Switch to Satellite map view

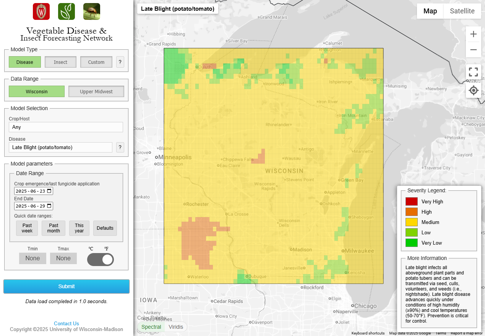click(462, 11)
